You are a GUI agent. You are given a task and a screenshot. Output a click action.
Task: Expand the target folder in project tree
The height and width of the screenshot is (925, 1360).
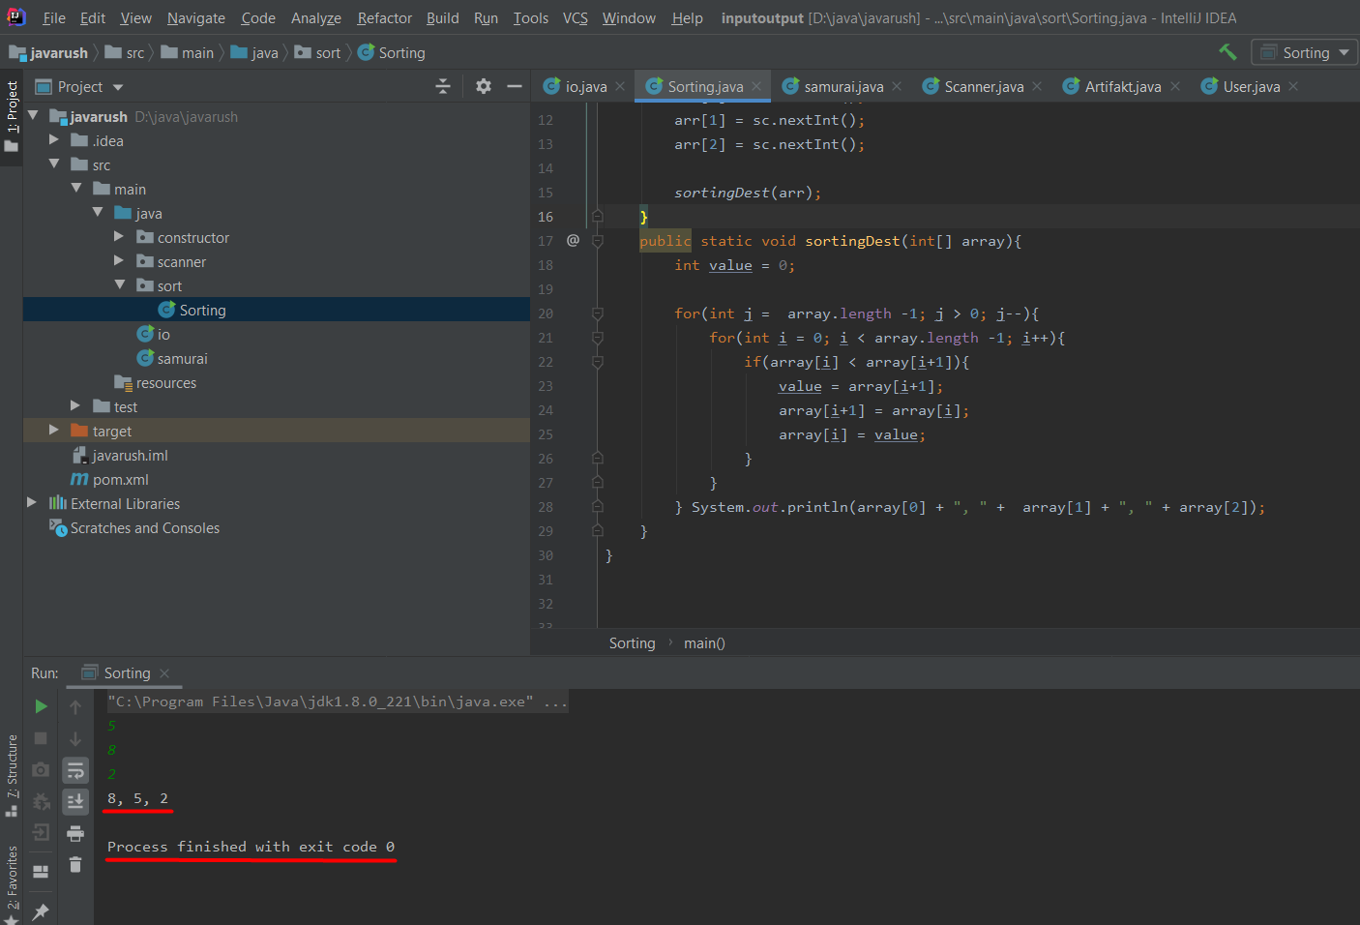[x=54, y=431]
